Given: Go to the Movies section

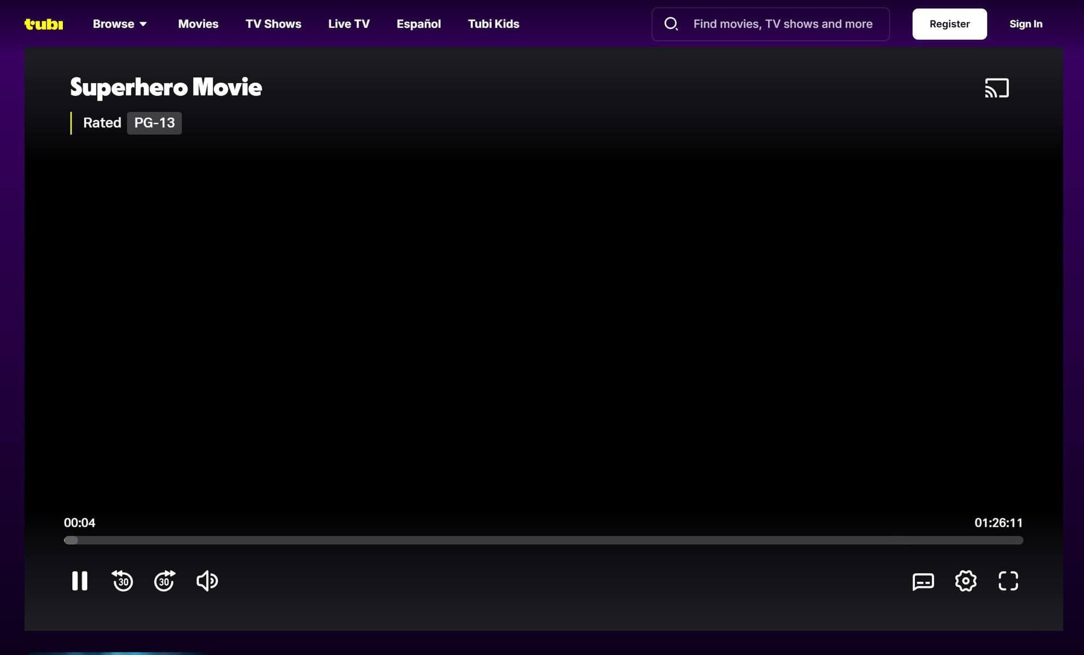Looking at the screenshot, I should tap(198, 24).
